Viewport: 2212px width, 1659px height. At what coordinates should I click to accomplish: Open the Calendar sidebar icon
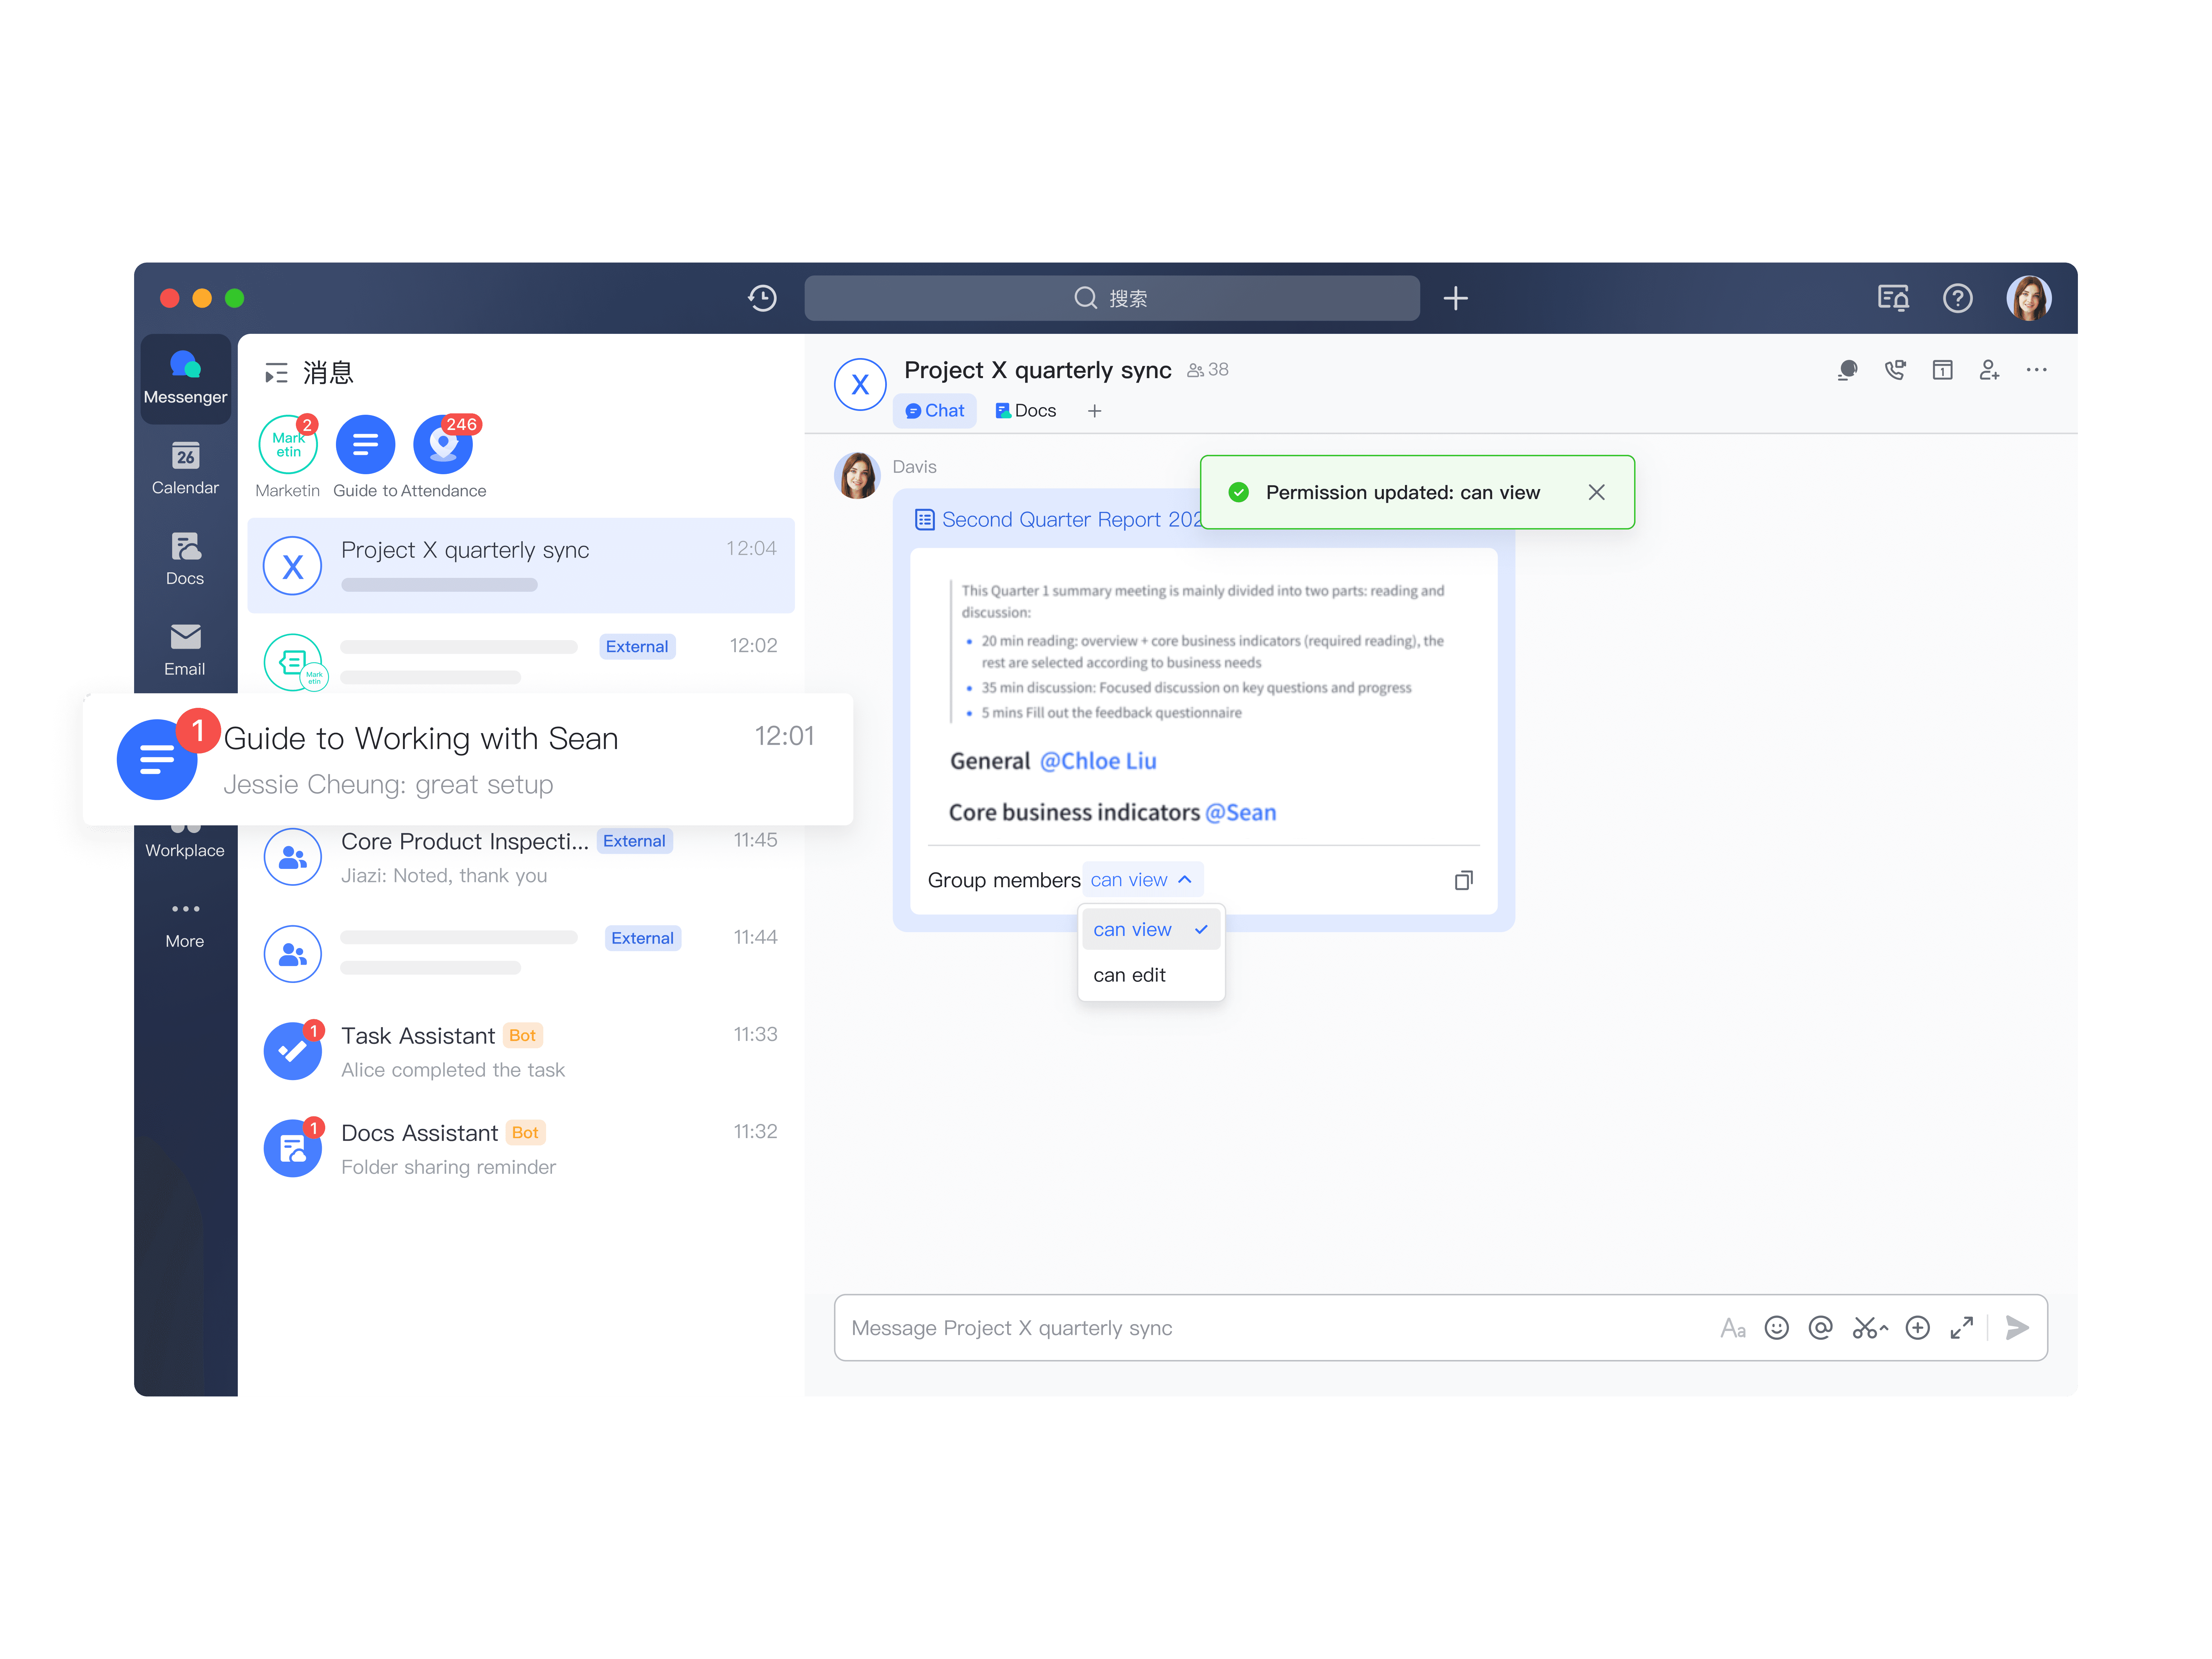pyautogui.click(x=185, y=467)
